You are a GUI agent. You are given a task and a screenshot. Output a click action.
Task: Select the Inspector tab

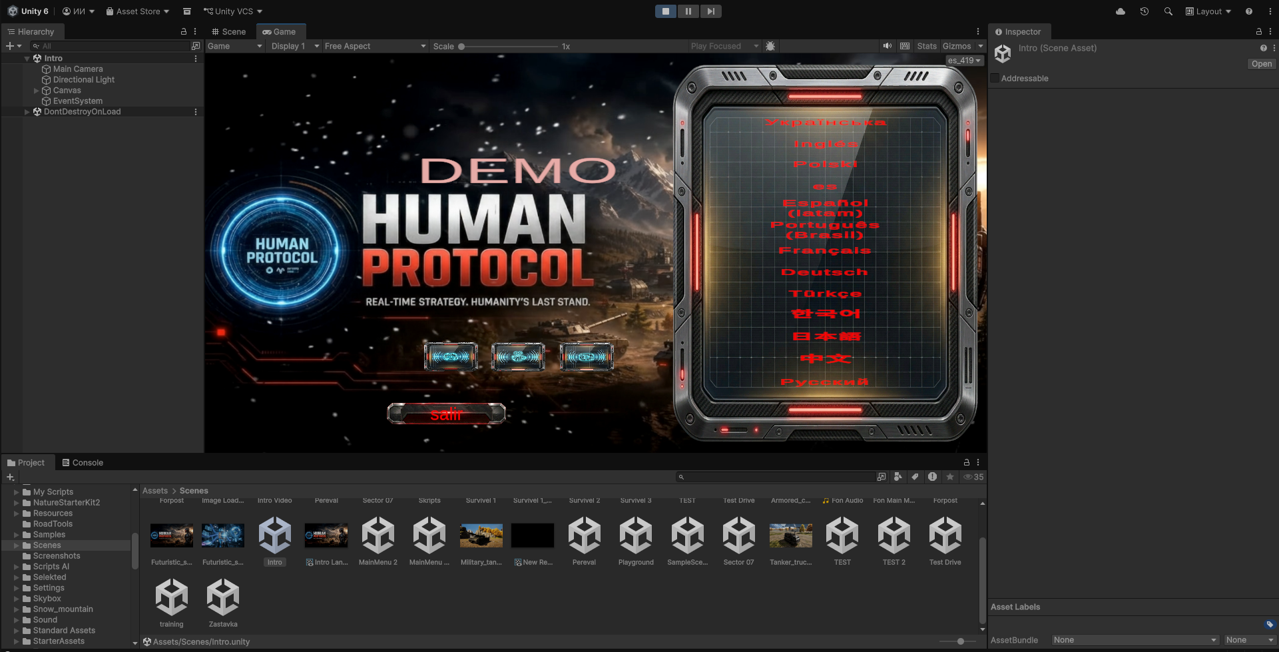click(x=1018, y=31)
